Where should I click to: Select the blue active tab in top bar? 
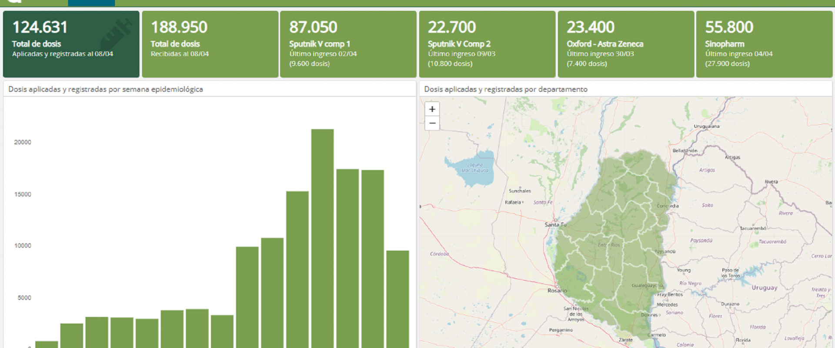tap(91, 3)
